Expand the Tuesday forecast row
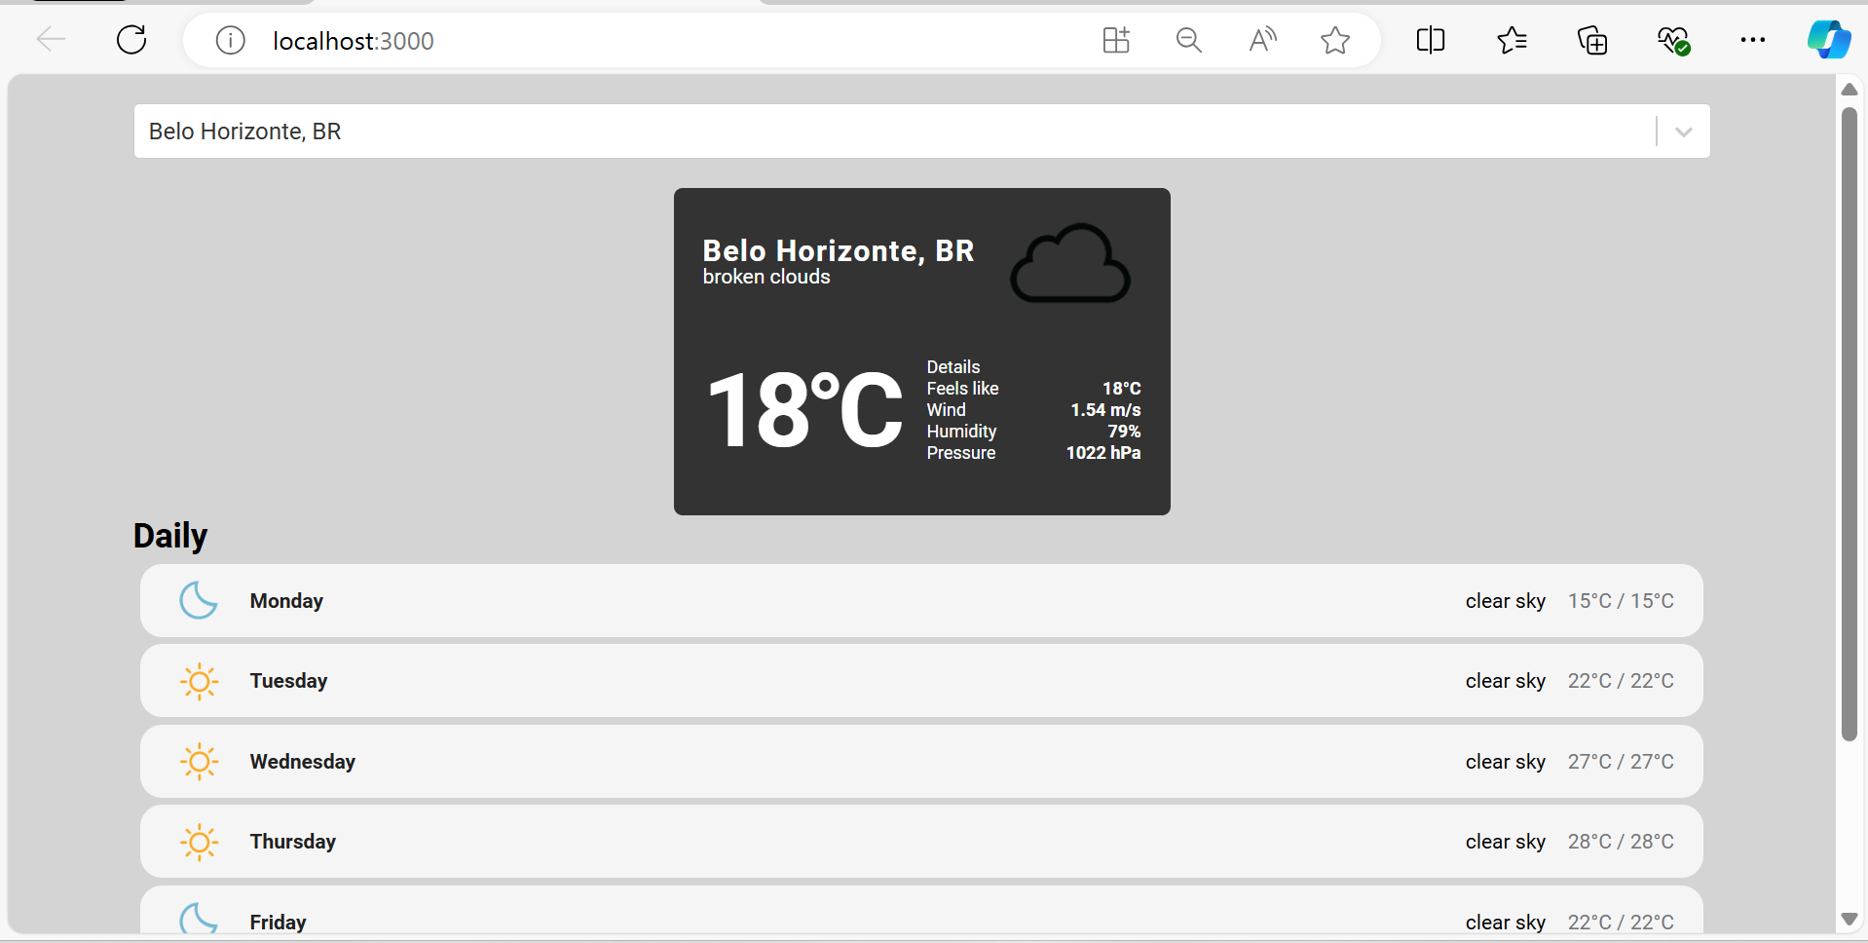1868x943 pixels. [920, 681]
